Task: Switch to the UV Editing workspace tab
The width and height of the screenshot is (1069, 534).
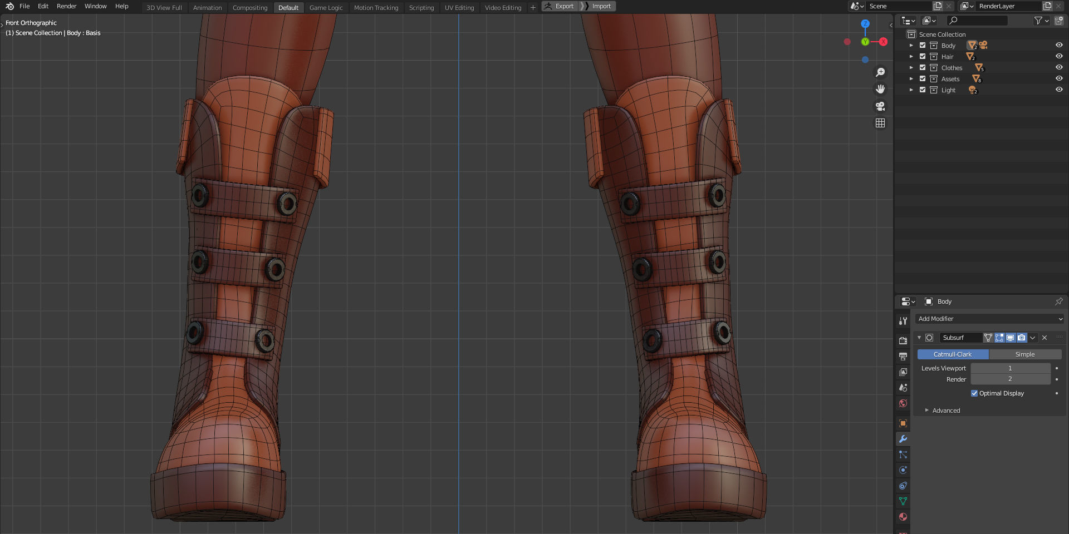Action: tap(459, 8)
